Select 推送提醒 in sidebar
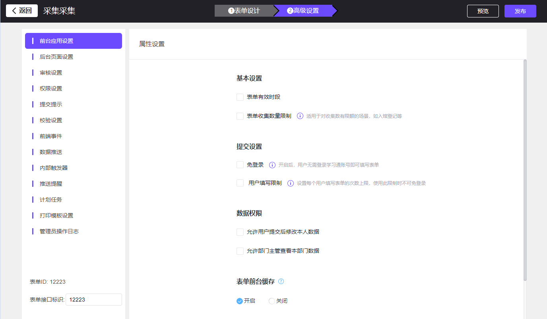The height and width of the screenshot is (319, 547). click(74, 184)
